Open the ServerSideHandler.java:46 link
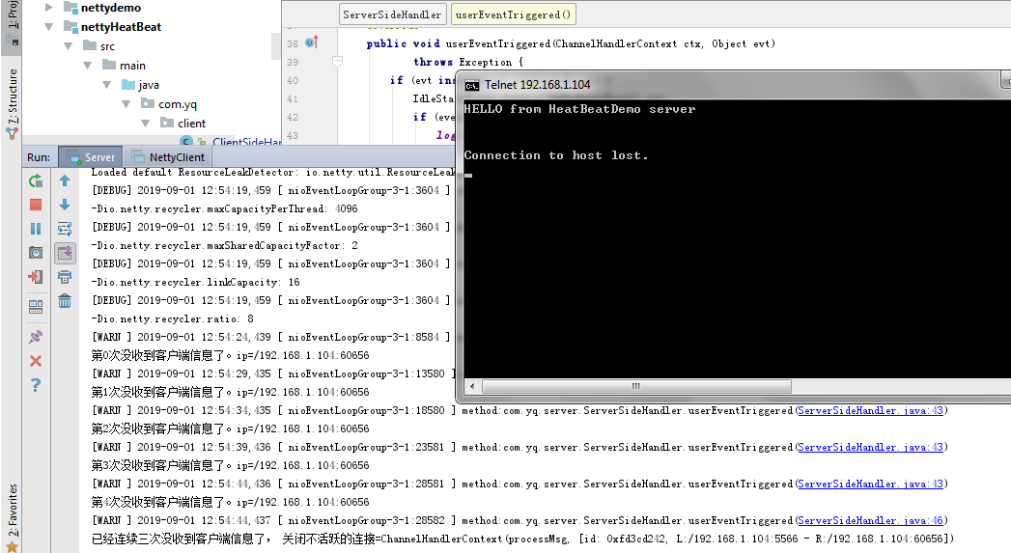This screenshot has width=1011, height=553. [x=870, y=521]
